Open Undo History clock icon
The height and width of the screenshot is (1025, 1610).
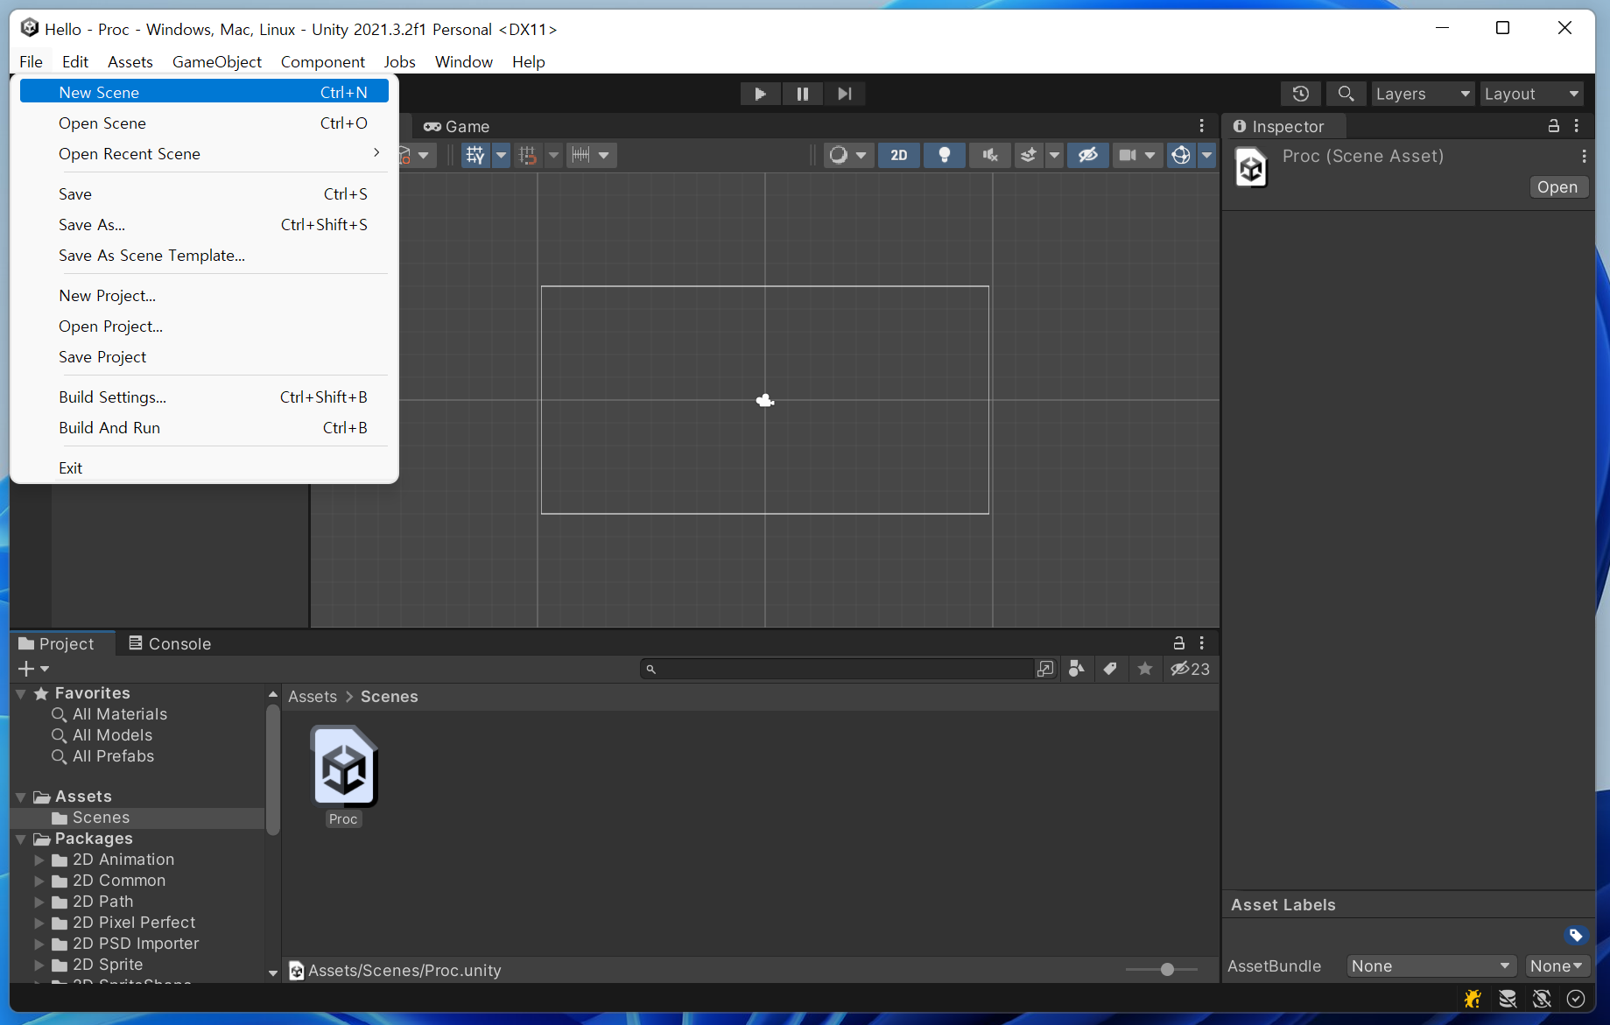1301,94
